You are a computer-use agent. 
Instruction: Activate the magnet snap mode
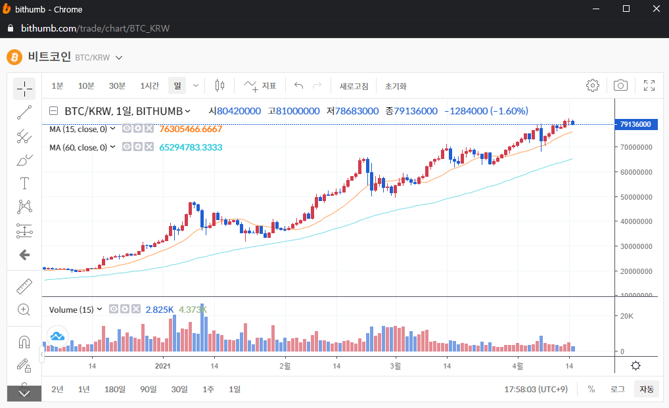pyautogui.click(x=24, y=342)
